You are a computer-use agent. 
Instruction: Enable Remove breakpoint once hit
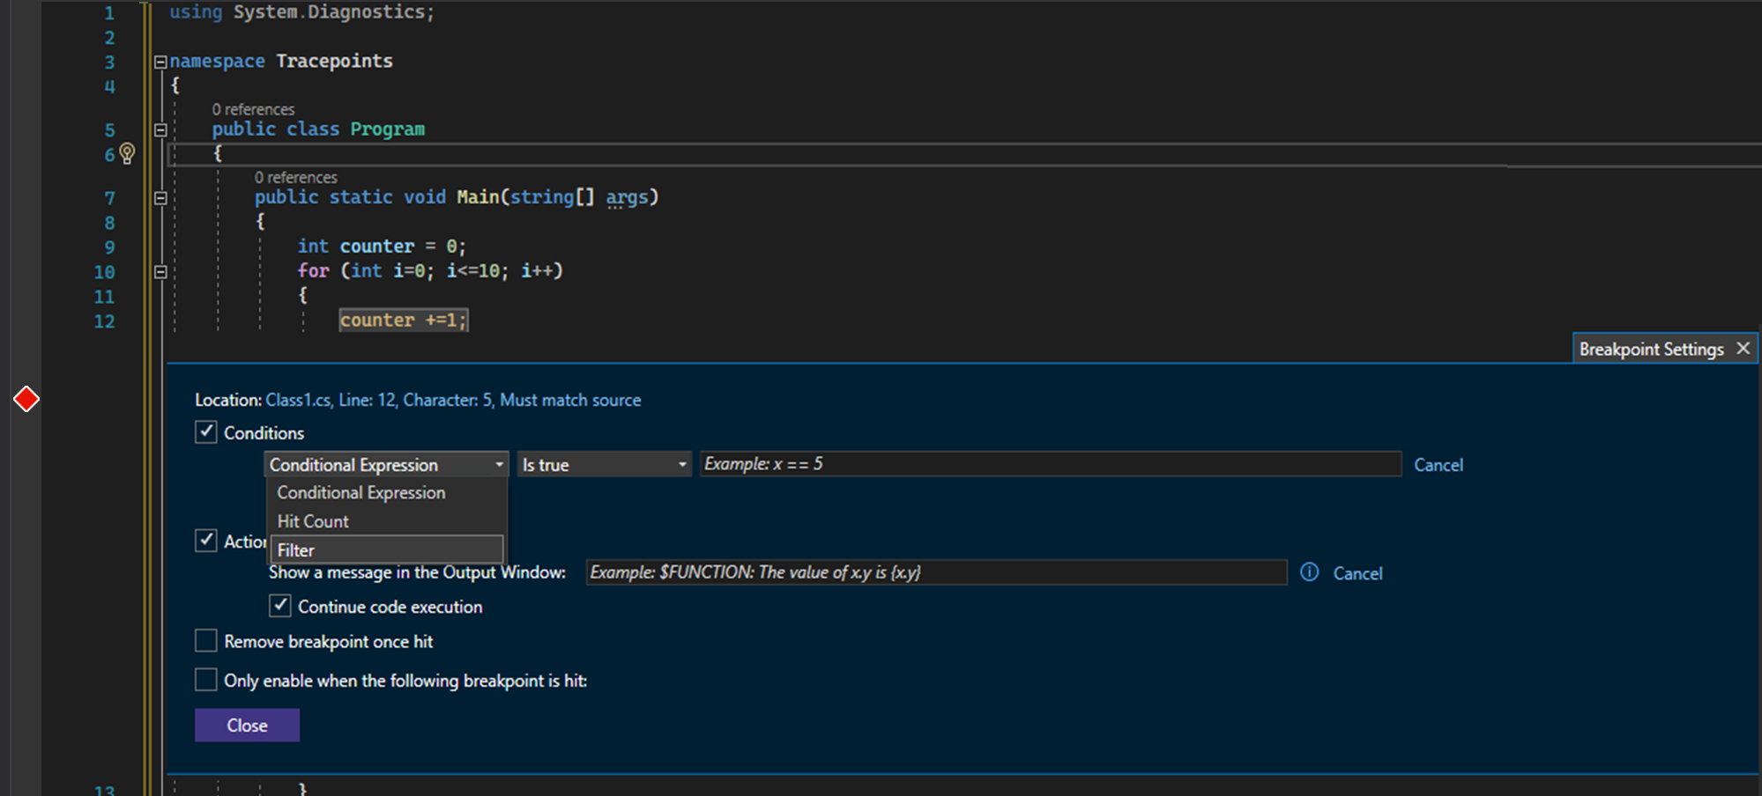(x=205, y=640)
